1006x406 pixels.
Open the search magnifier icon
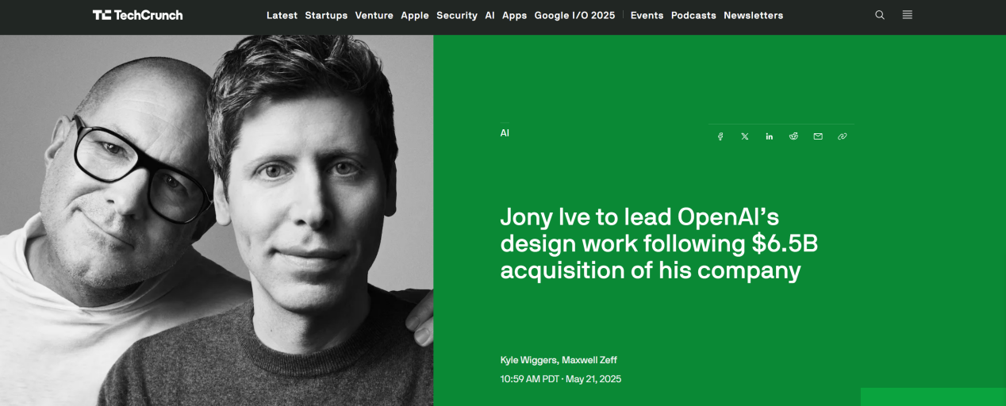[879, 15]
